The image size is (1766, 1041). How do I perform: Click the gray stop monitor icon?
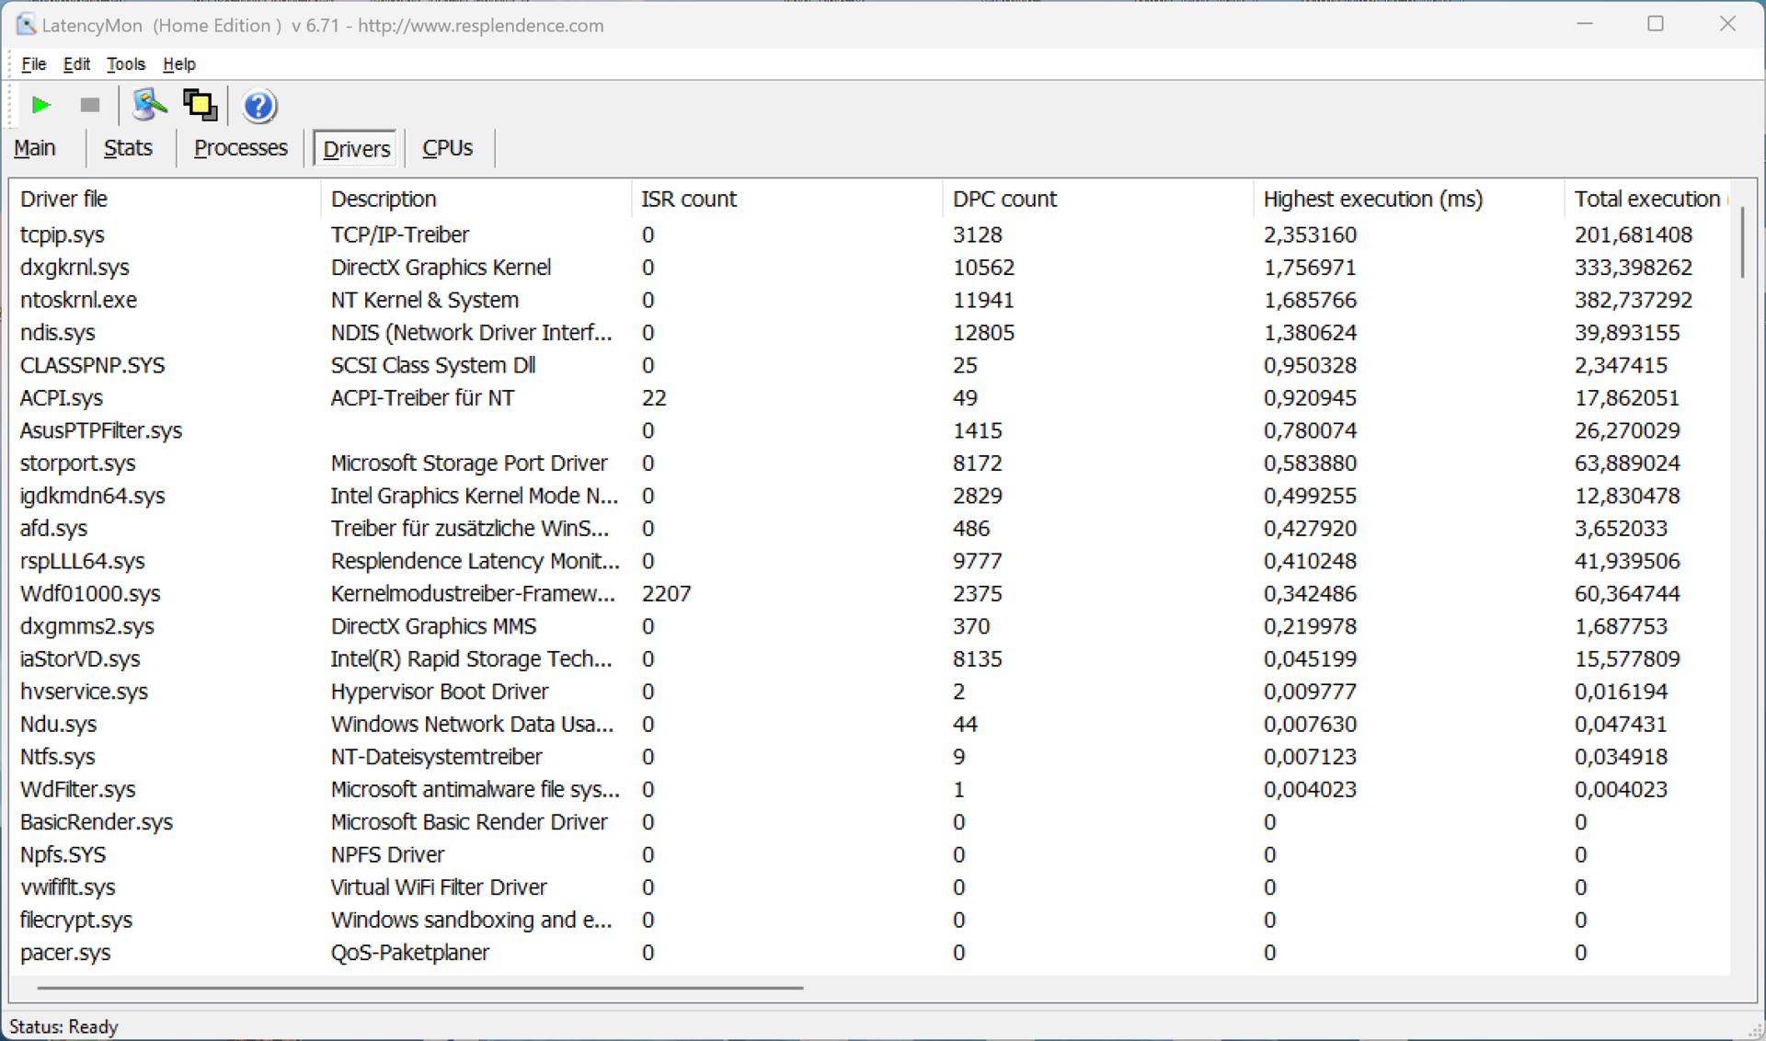click(89, 106)
